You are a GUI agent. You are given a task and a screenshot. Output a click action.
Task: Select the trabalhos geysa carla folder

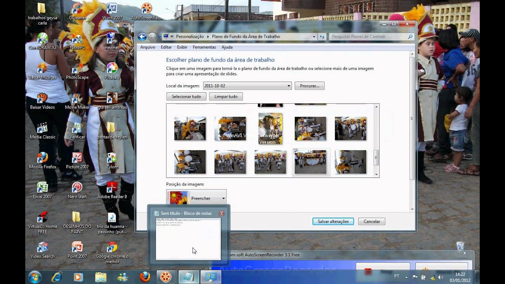[x=43, y=14]
